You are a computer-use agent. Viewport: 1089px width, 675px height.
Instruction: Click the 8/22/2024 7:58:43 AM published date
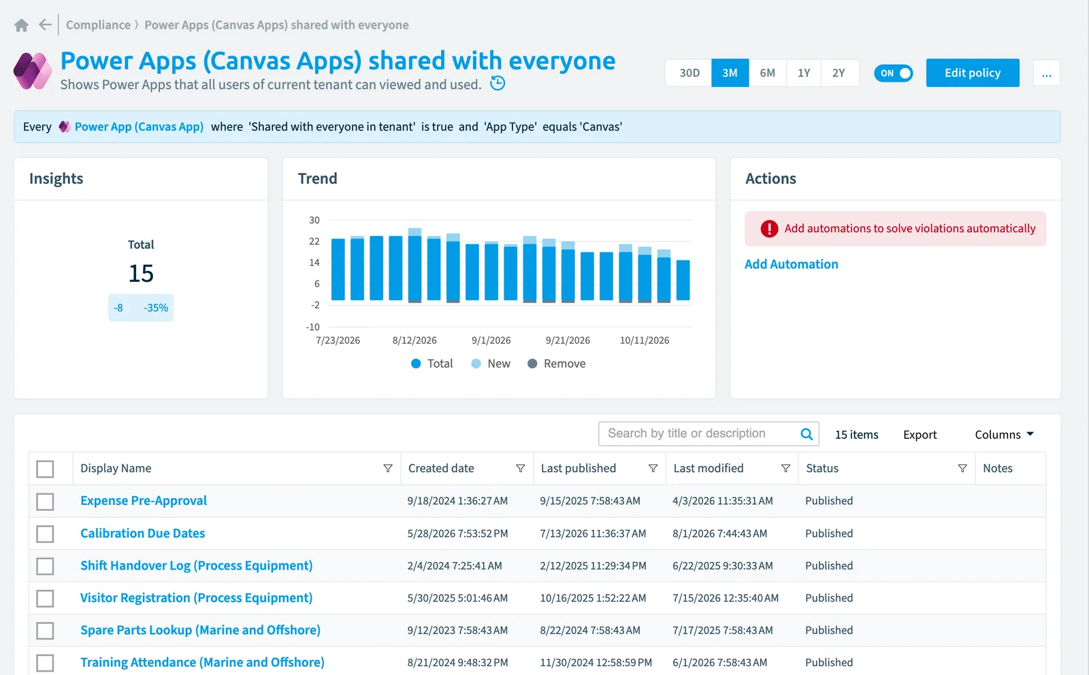(590, 630)
